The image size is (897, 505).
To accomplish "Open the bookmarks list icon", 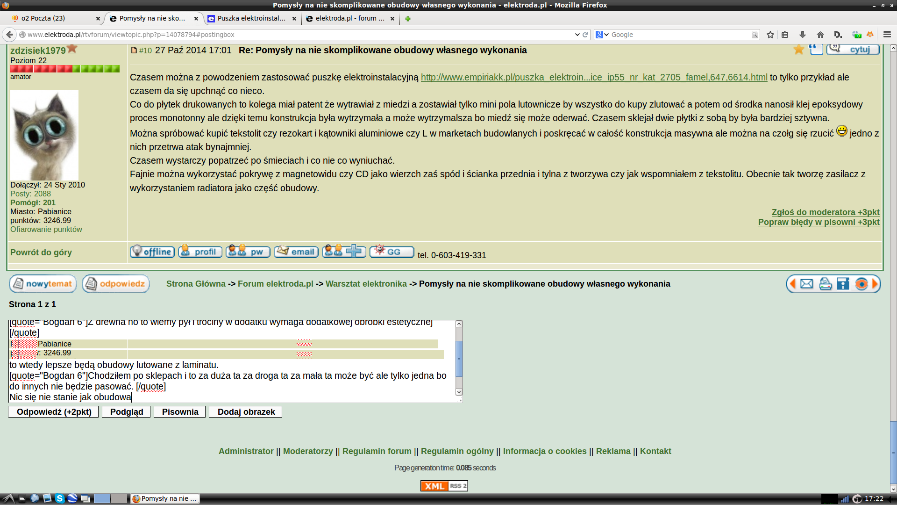I will (x=785, y=35).
